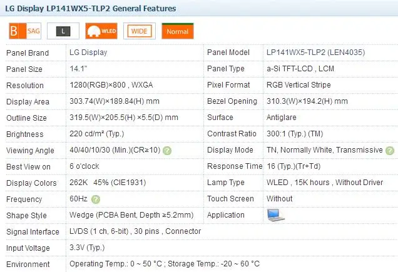Viewport: 398px width, 272px height.
Task: Click the Bezel Opening label
Action: [x=232, y=101]
